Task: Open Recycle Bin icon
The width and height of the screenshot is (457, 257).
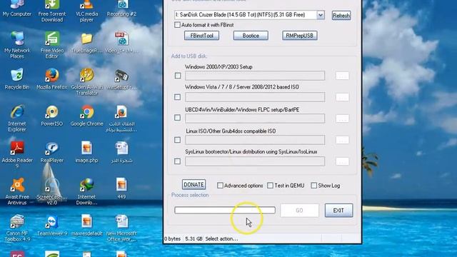Action: (x=17, y=79)
